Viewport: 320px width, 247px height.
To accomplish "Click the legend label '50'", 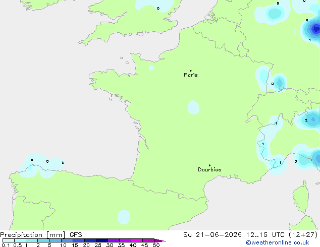I will point(156,245).
